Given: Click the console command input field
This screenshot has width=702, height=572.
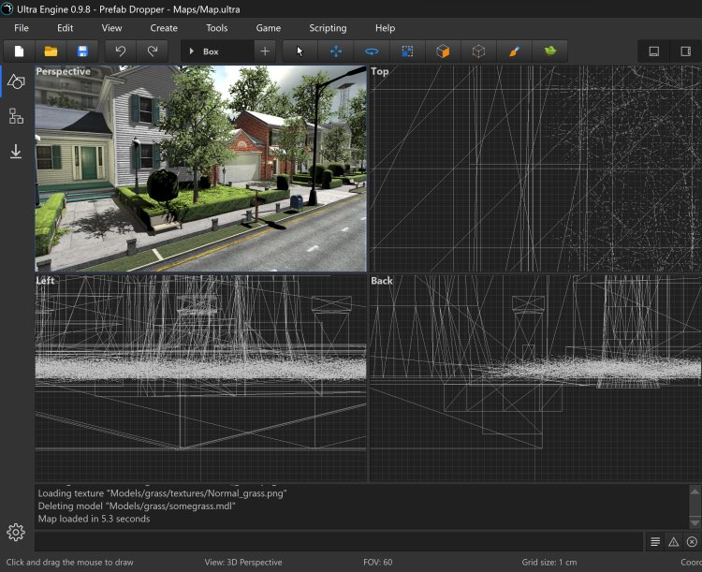Looking at the screenshot, I should [x=337, y=542].
